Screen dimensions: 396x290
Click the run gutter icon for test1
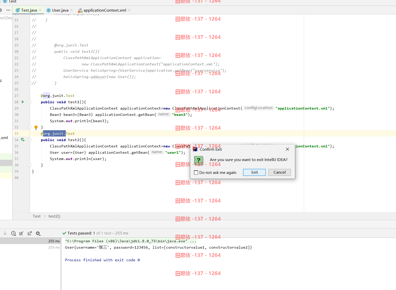pyautogui.click(x=23, y=102)
